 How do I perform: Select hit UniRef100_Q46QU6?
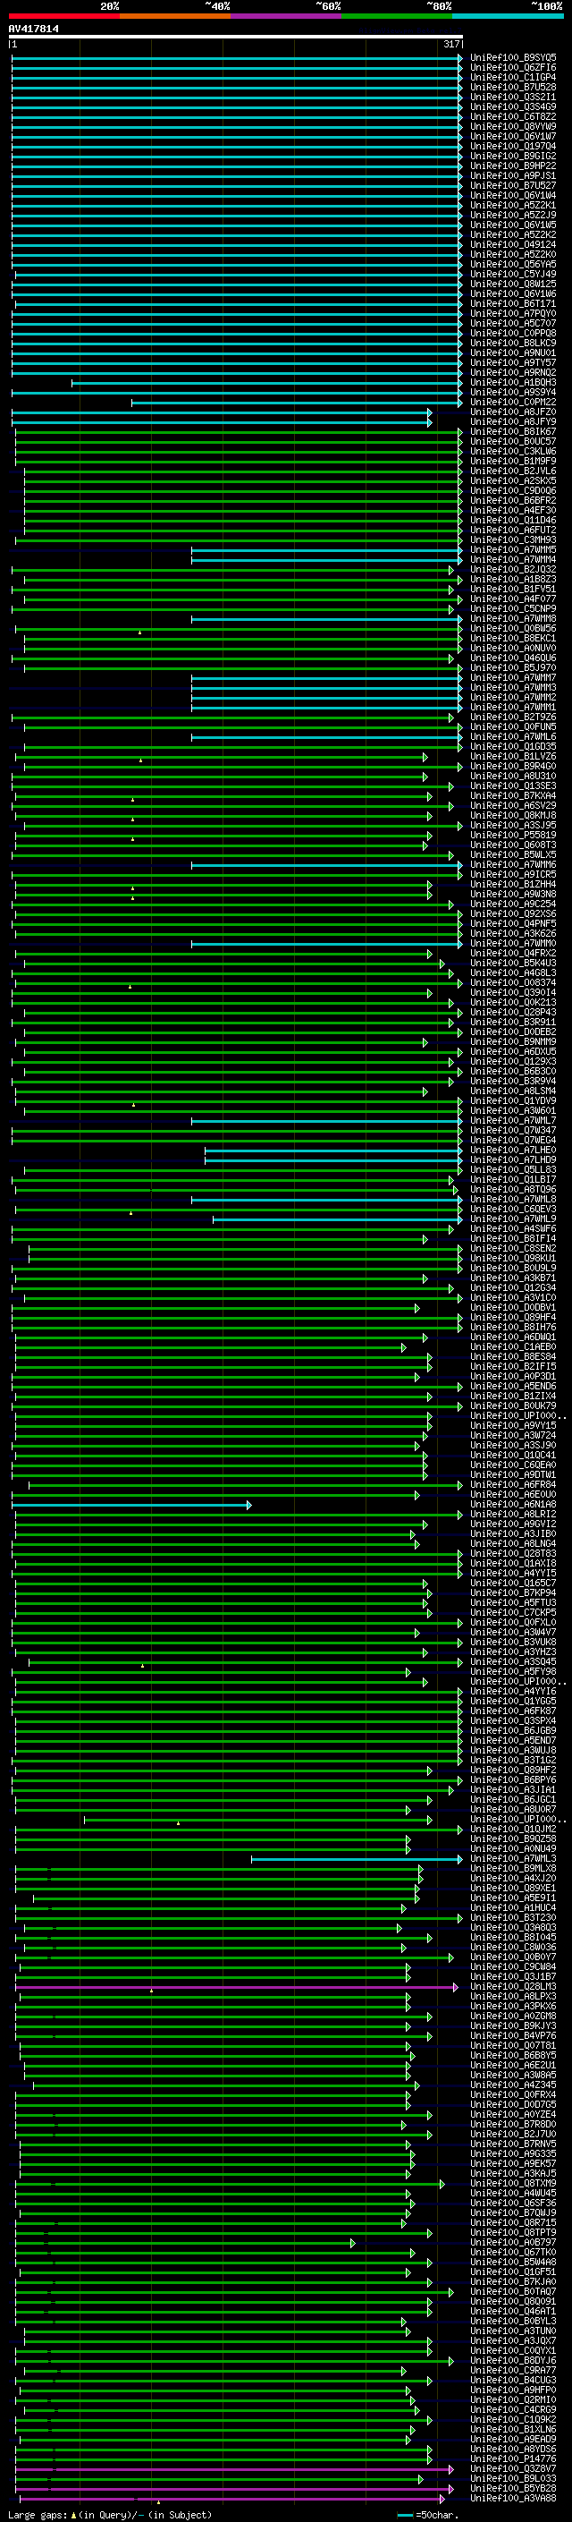click(513, 658)
